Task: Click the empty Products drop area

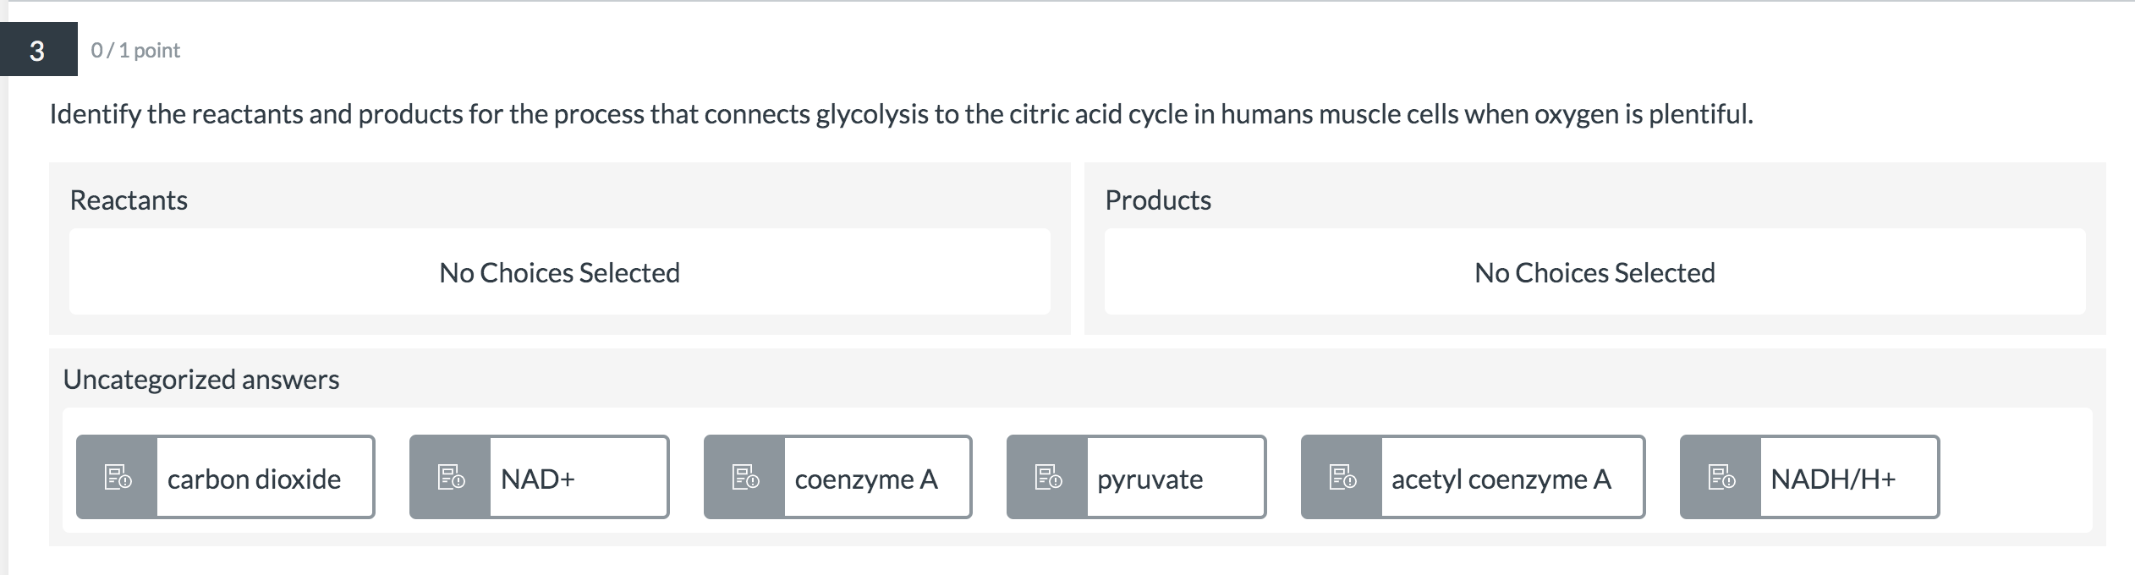Action: click(x=1595, y=271)
